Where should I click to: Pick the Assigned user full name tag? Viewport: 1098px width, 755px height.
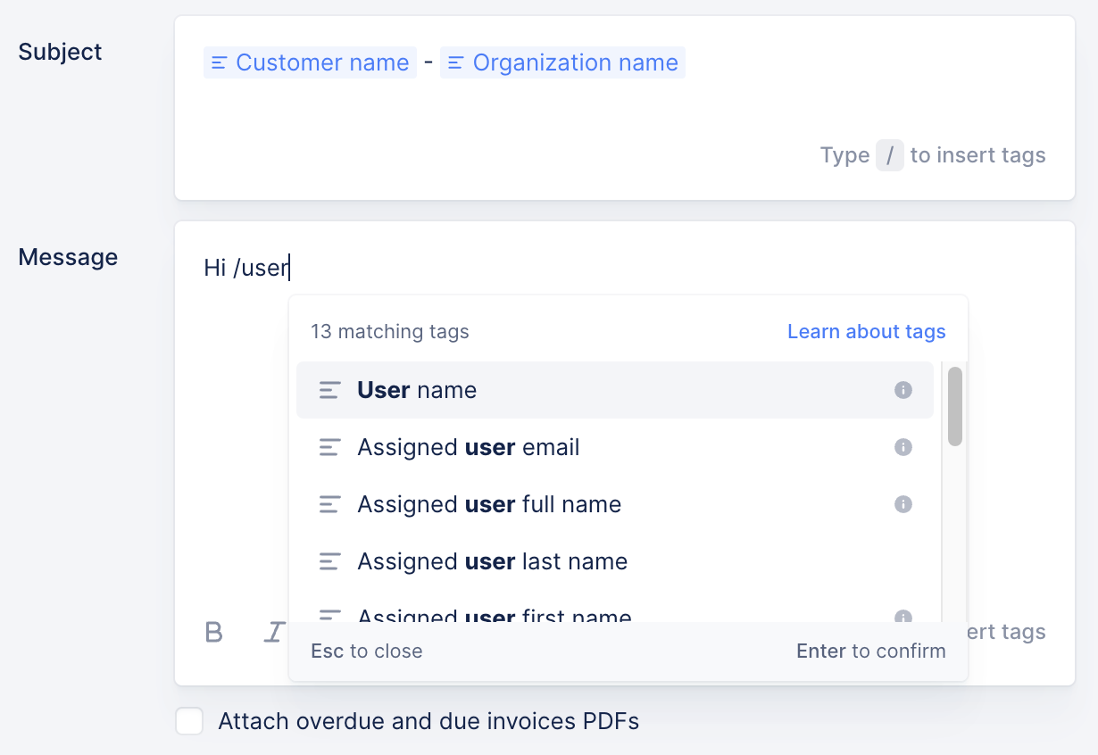click(489, 504)
